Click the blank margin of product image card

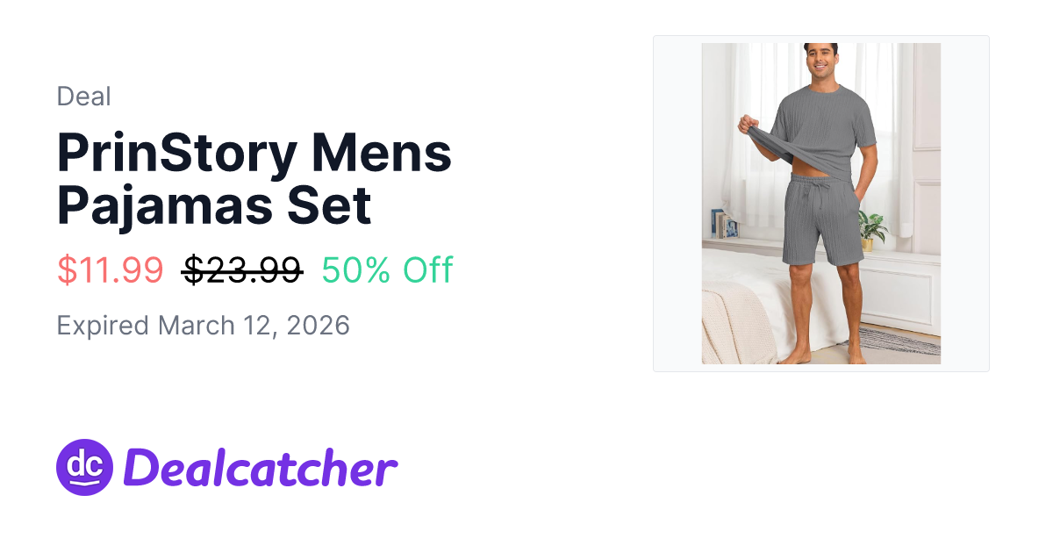[964, 204]
